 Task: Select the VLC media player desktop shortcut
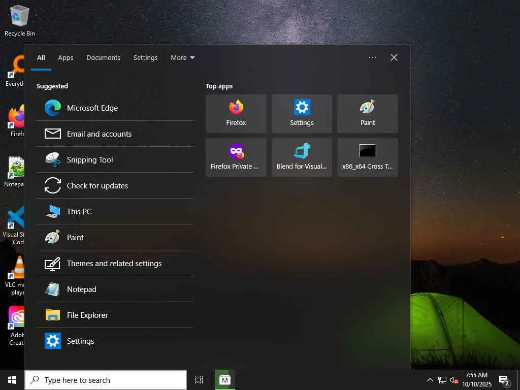(15, 276)
